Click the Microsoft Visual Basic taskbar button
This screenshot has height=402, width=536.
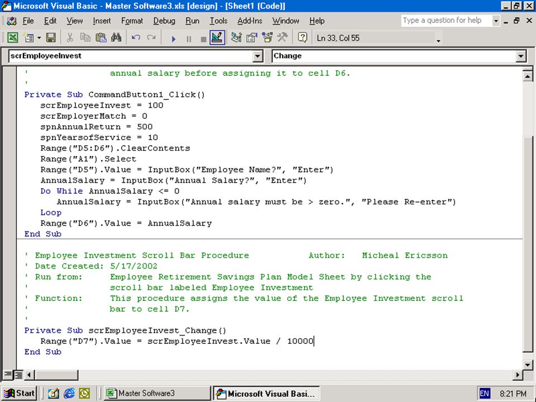click(x=267, y=394)
